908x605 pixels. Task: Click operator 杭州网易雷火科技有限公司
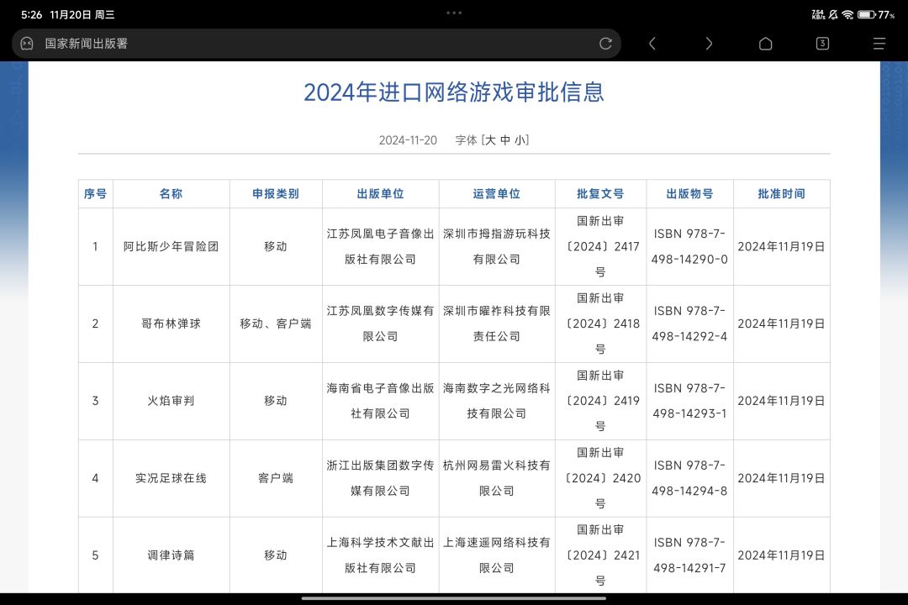pyautogui.click(x=496, y=478)
